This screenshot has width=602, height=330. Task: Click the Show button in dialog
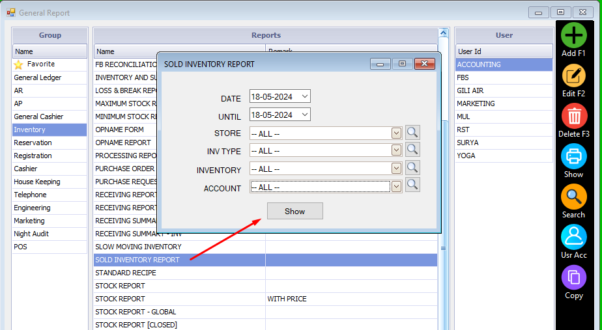click(x=295, y=211)
